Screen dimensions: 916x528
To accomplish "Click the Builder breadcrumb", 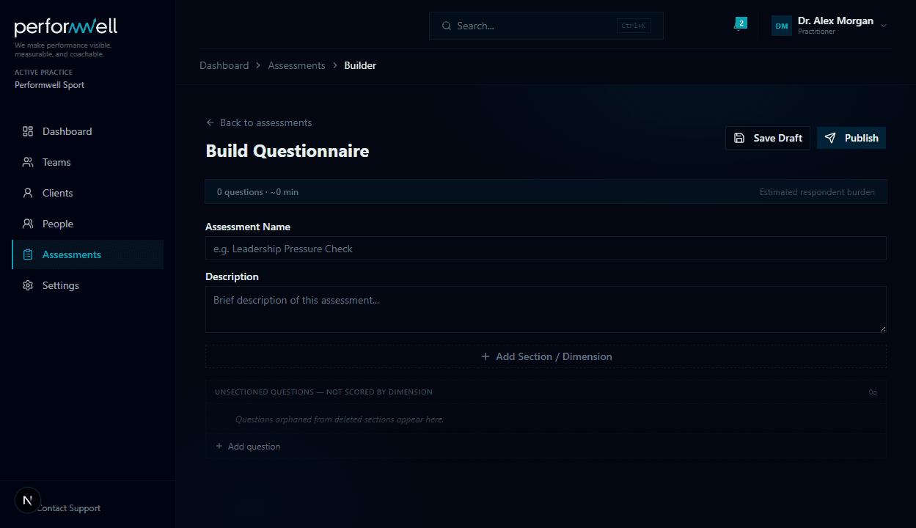I will pyautogui.click(x=360, y=65).
